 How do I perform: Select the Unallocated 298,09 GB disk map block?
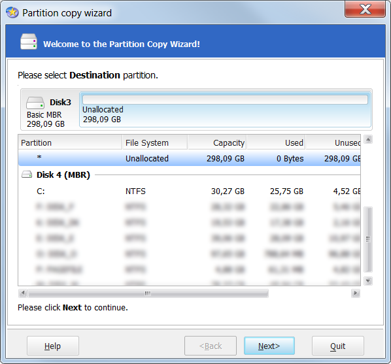tap(225, 109)
